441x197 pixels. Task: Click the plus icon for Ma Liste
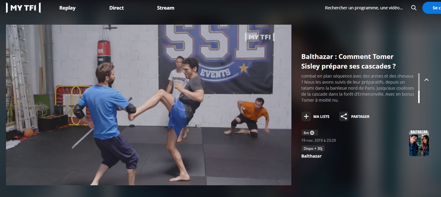click(x=306, y=116)
